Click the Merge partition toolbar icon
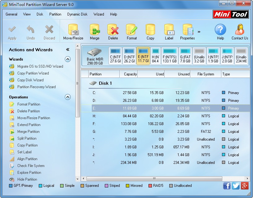 (95, 30)
